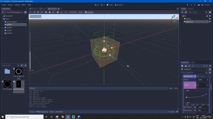Open the Animation bottom panel
This screenshot has height=119, width=213.
point(59,112)
